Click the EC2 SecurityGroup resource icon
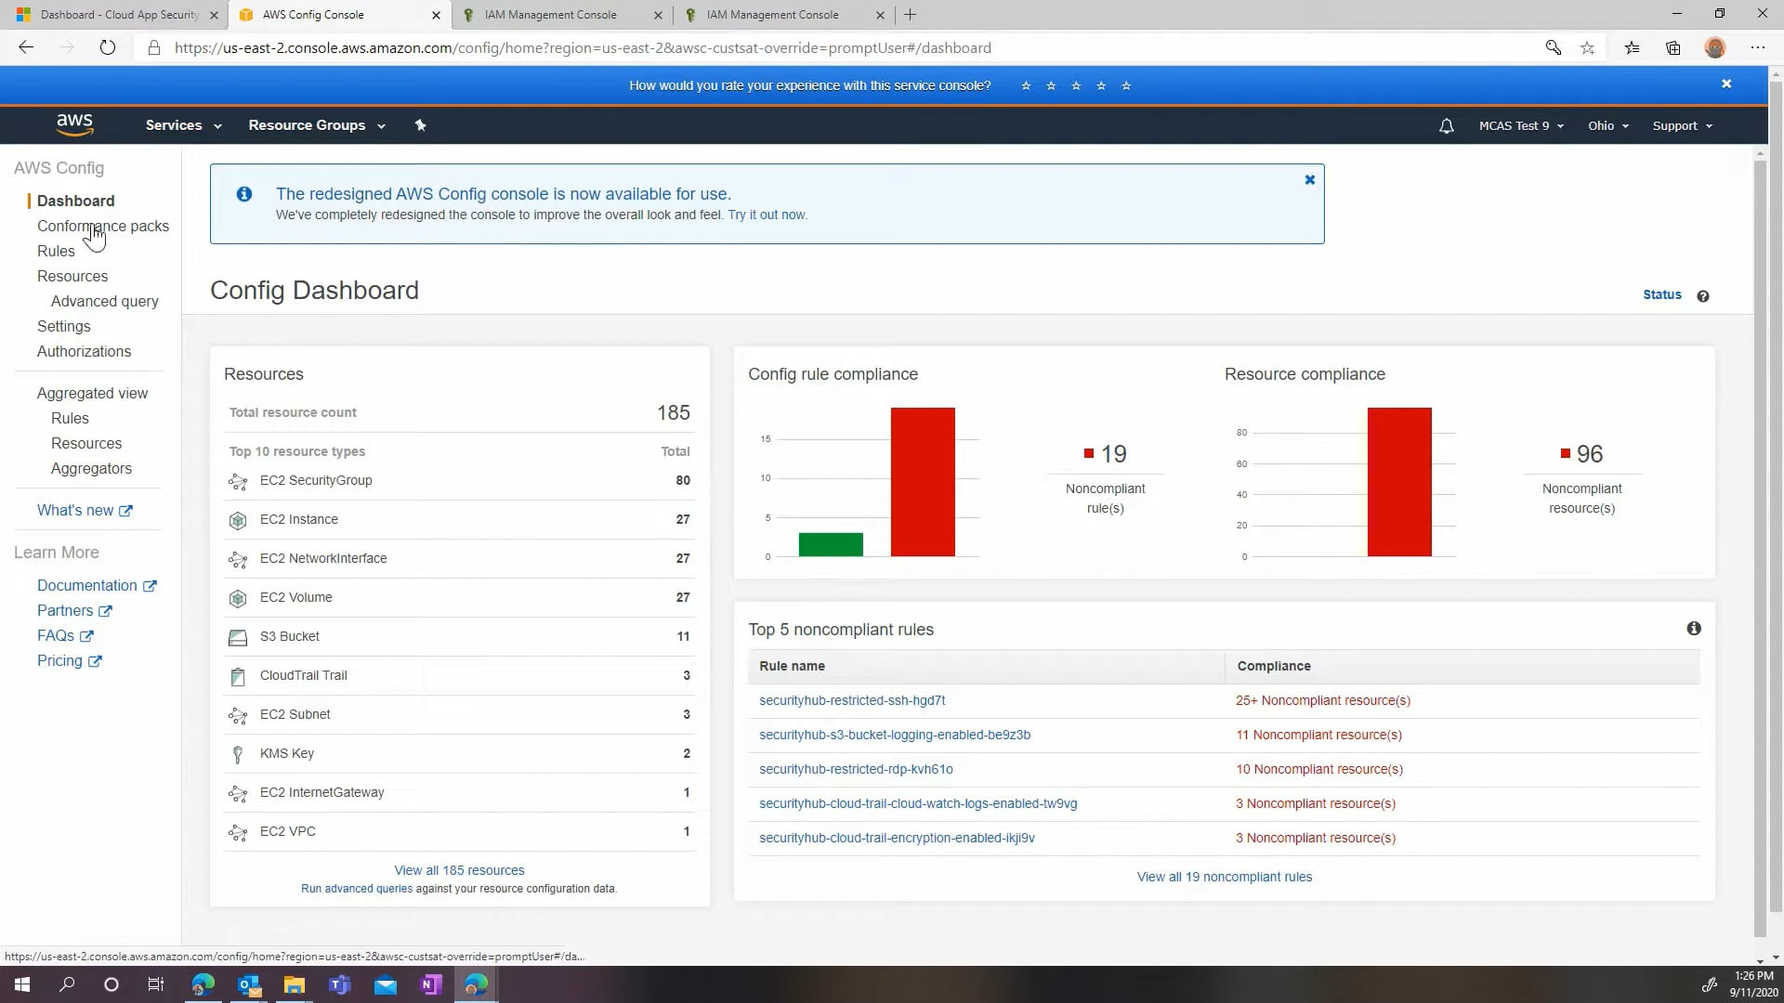Screen dimensions: 1784x1003 [238, 481]
